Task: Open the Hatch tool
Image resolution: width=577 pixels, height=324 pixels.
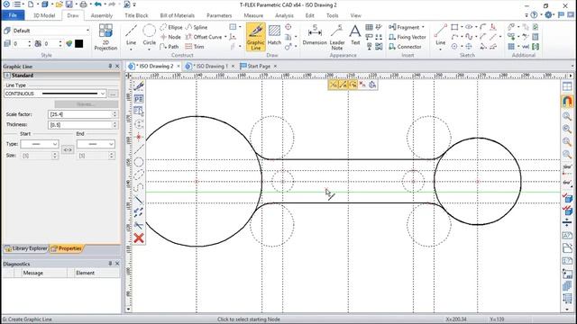Action: click(x=274, y=35)
